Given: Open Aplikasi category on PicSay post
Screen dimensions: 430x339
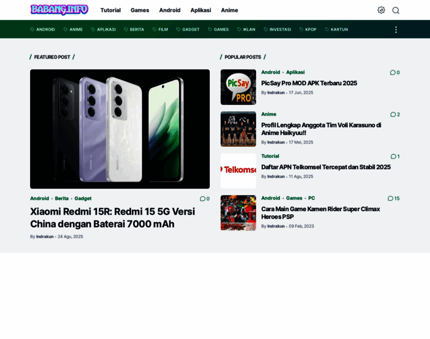Looking at the screenshot, I should [295, 72].
